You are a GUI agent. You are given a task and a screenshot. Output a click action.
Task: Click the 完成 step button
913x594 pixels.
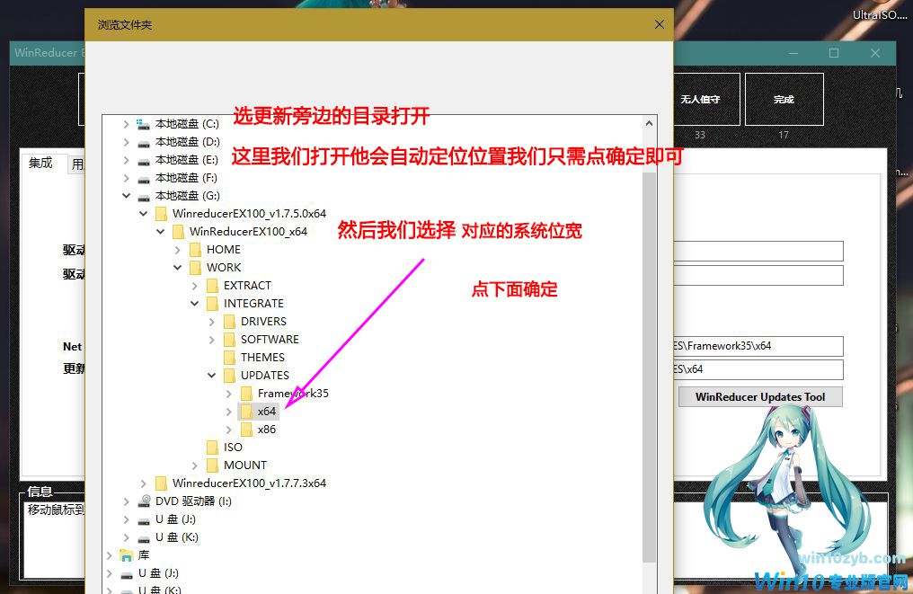point(784,99)
